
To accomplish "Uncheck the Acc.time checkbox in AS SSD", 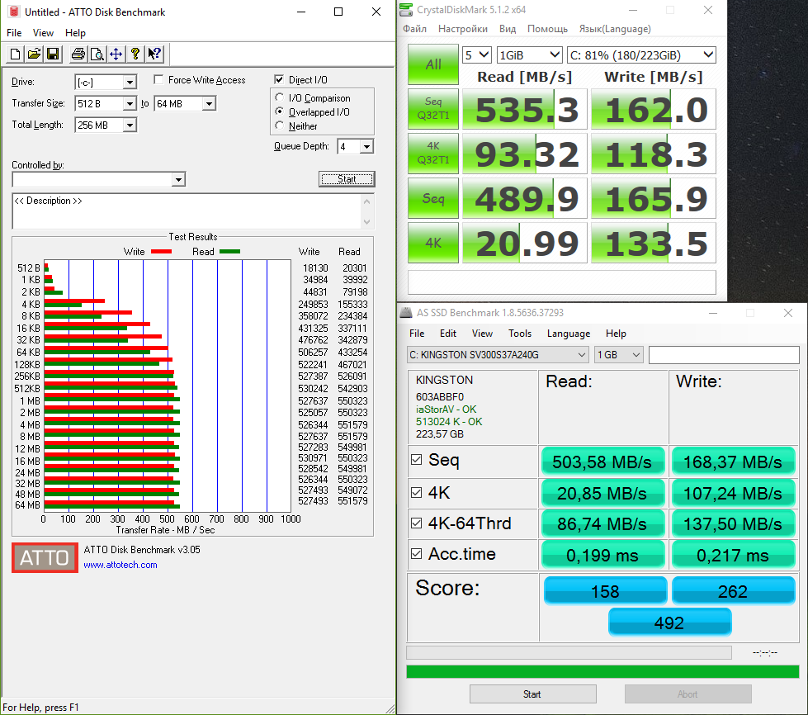I will click(416, 554).
